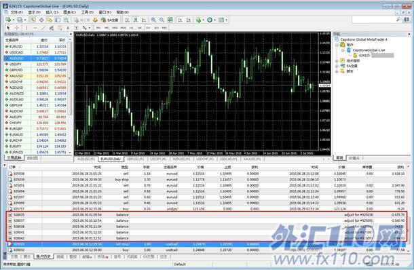Viewport: 414px width, 270px height.
Task: Expand the EA交易 node in Navigator
Action: click(x=337, y=66)
